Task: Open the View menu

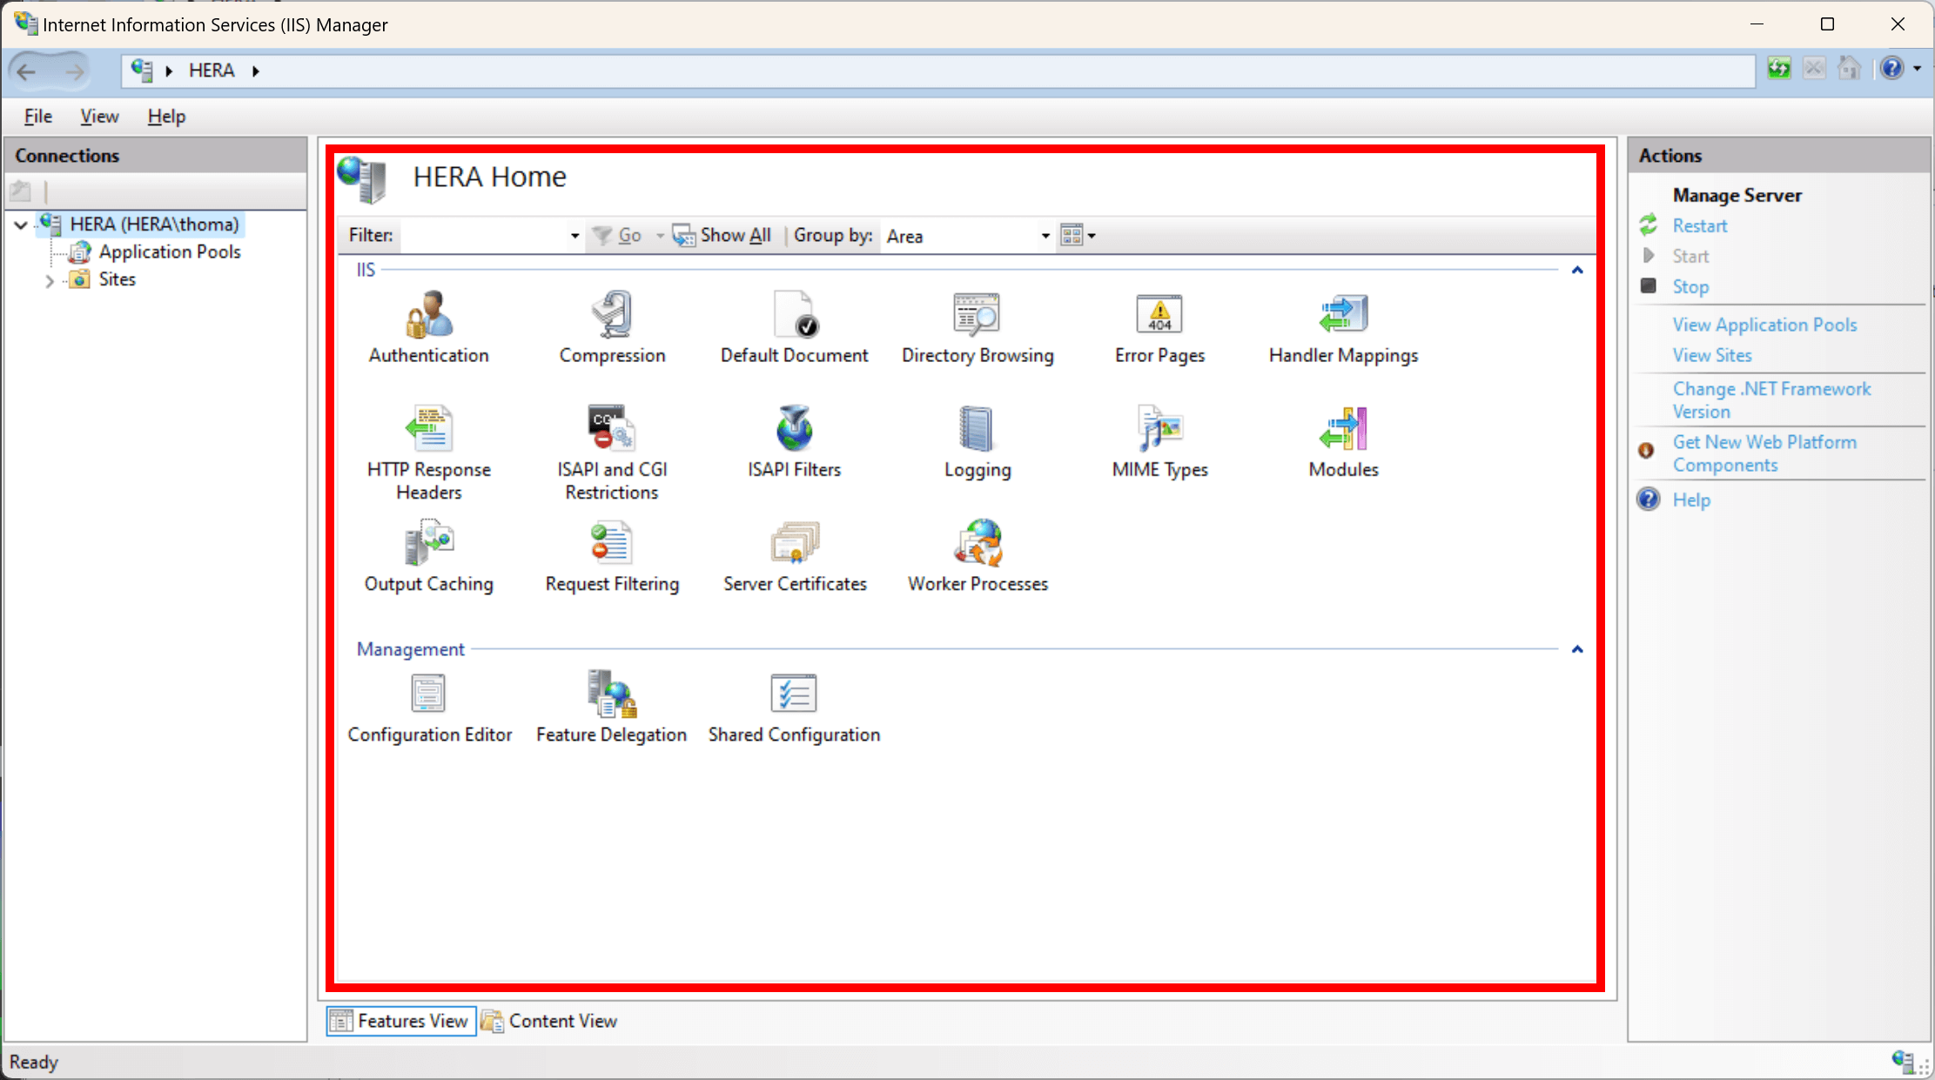Action: (x=98, y=116)
